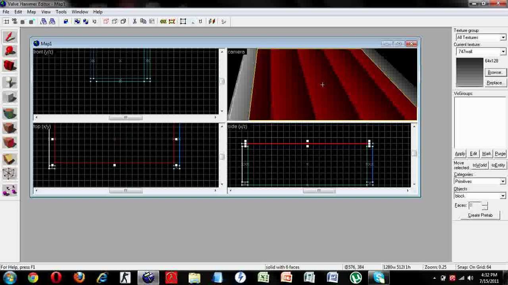Image resolution: width=508 pixels, height=285 pixels.
Task: Open the Help menu
Action: click(98, 12)
